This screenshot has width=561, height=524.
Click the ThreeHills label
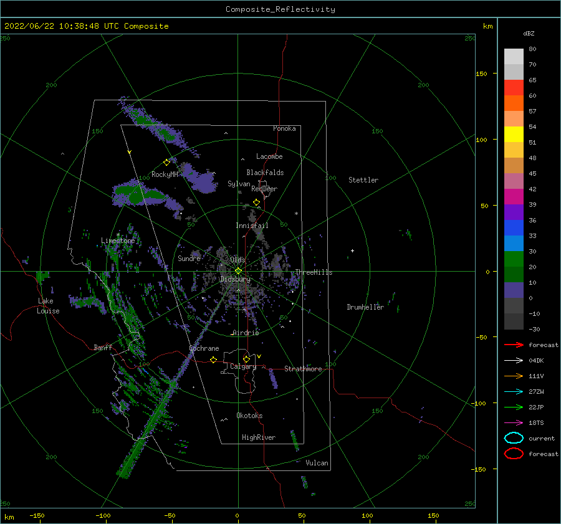[x=314, y=272]
